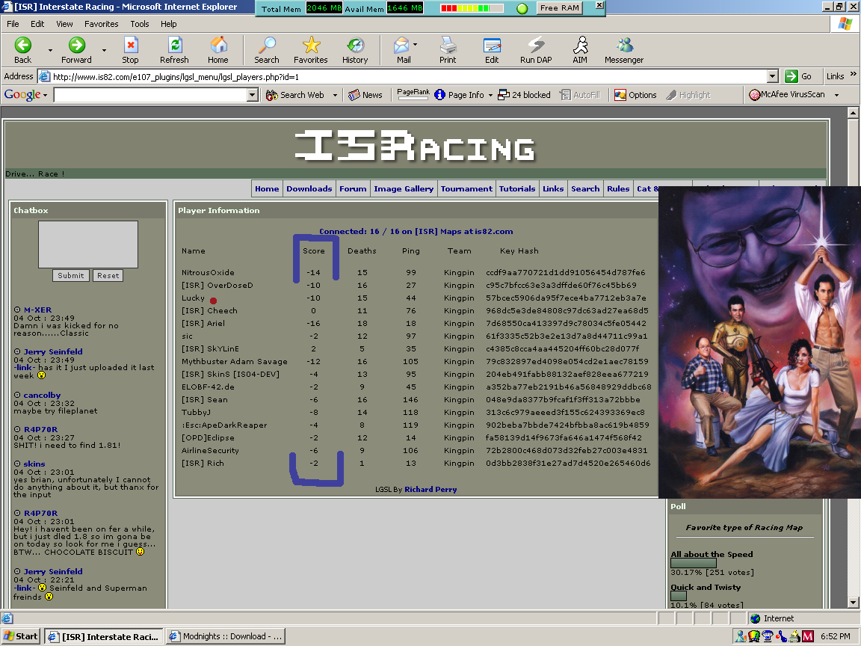Visit the Tournament navigation link
Screen dimensions: 861x646
coord(466,188)
